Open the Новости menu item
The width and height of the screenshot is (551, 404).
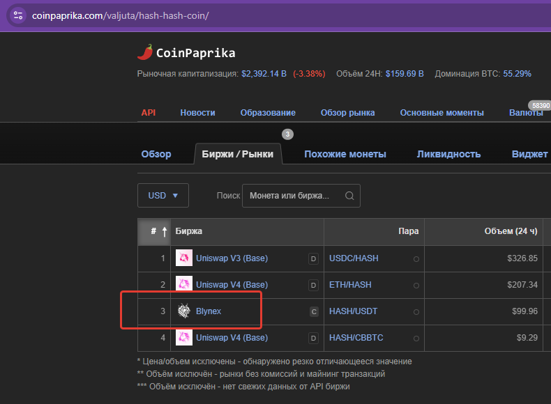tap(197, 113)
